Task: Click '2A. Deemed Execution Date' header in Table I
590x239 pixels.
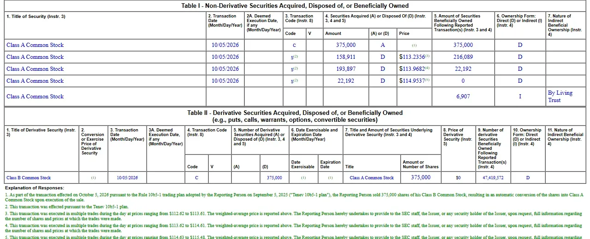Action: [264, 23]
